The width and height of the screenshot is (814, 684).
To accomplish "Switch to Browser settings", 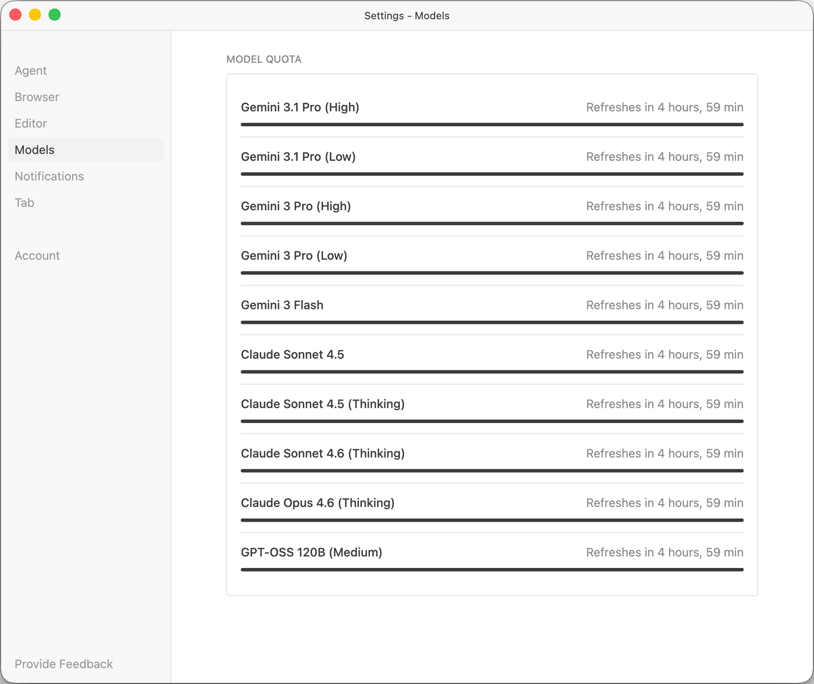I will 37,97.
